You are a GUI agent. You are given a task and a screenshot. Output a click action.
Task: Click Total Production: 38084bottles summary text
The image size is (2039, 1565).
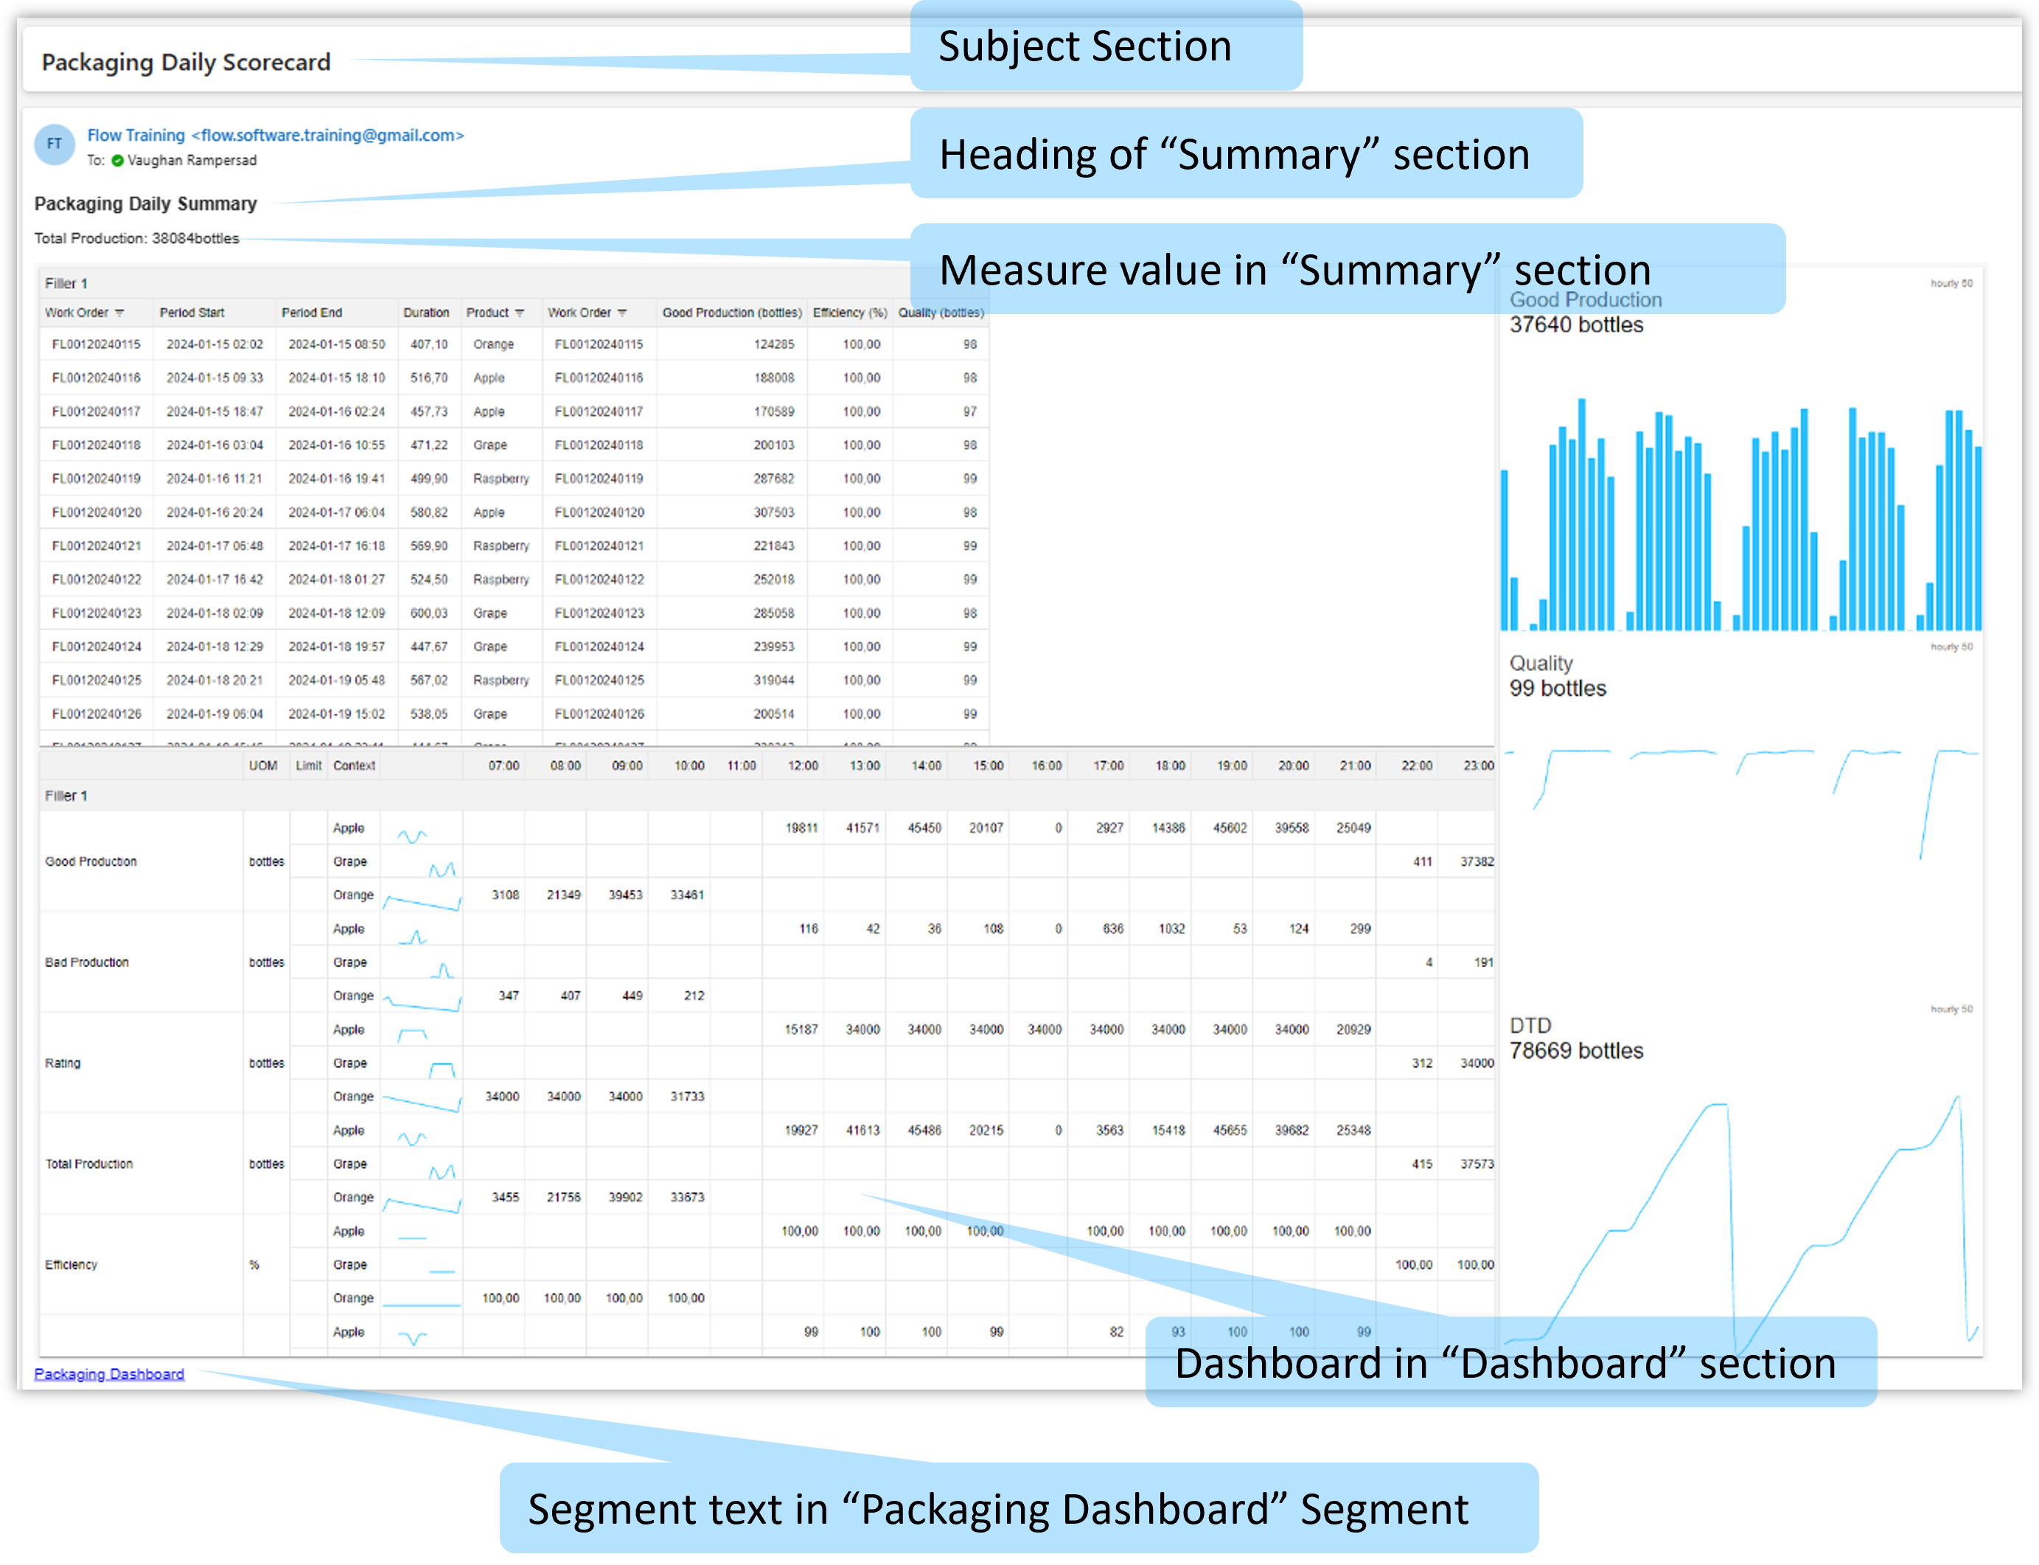[x=136, y=239]
